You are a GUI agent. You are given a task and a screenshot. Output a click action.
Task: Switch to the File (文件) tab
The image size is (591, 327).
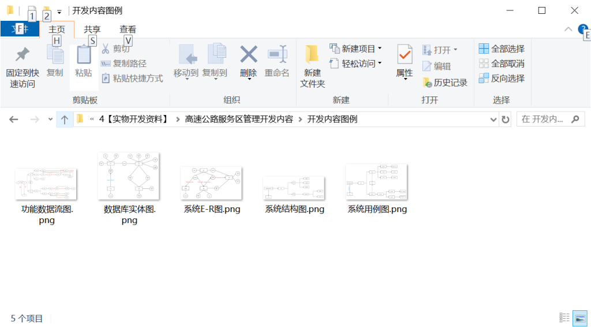click(x=20, y=29)
